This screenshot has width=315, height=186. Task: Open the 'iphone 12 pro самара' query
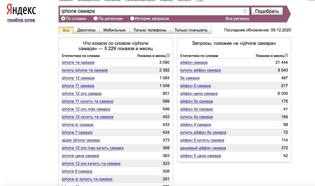(x=82, y=94)
